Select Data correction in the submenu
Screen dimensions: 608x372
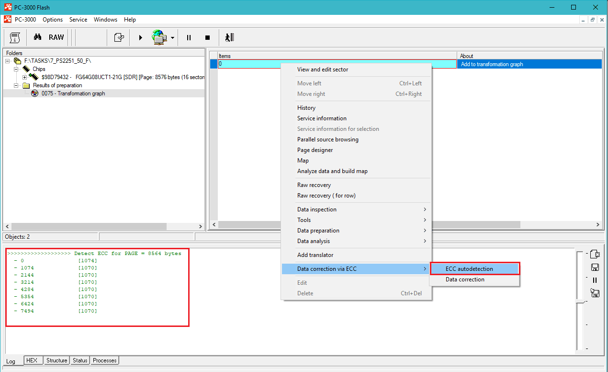point(474,279)
